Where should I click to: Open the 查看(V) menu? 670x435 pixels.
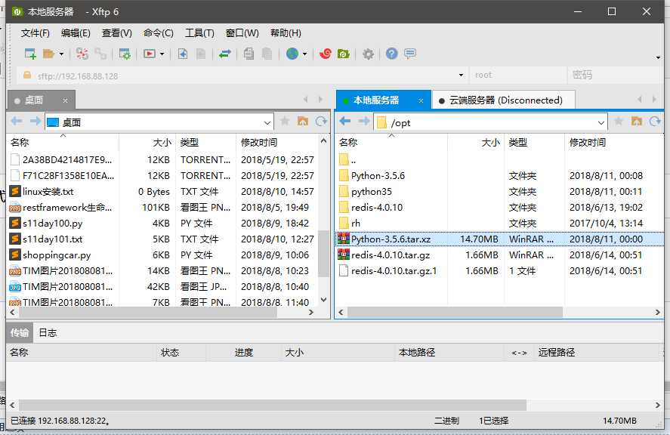click(x=116, y=33)
